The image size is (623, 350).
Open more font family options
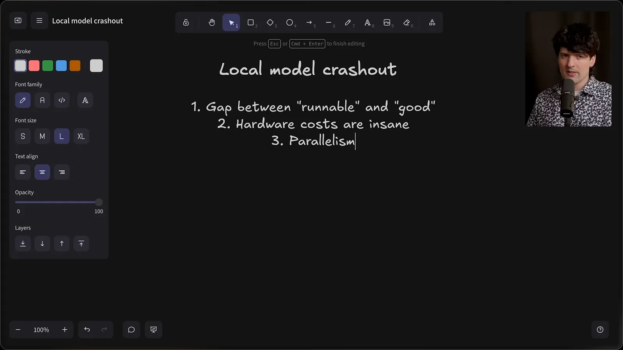(x=85, y=100)
